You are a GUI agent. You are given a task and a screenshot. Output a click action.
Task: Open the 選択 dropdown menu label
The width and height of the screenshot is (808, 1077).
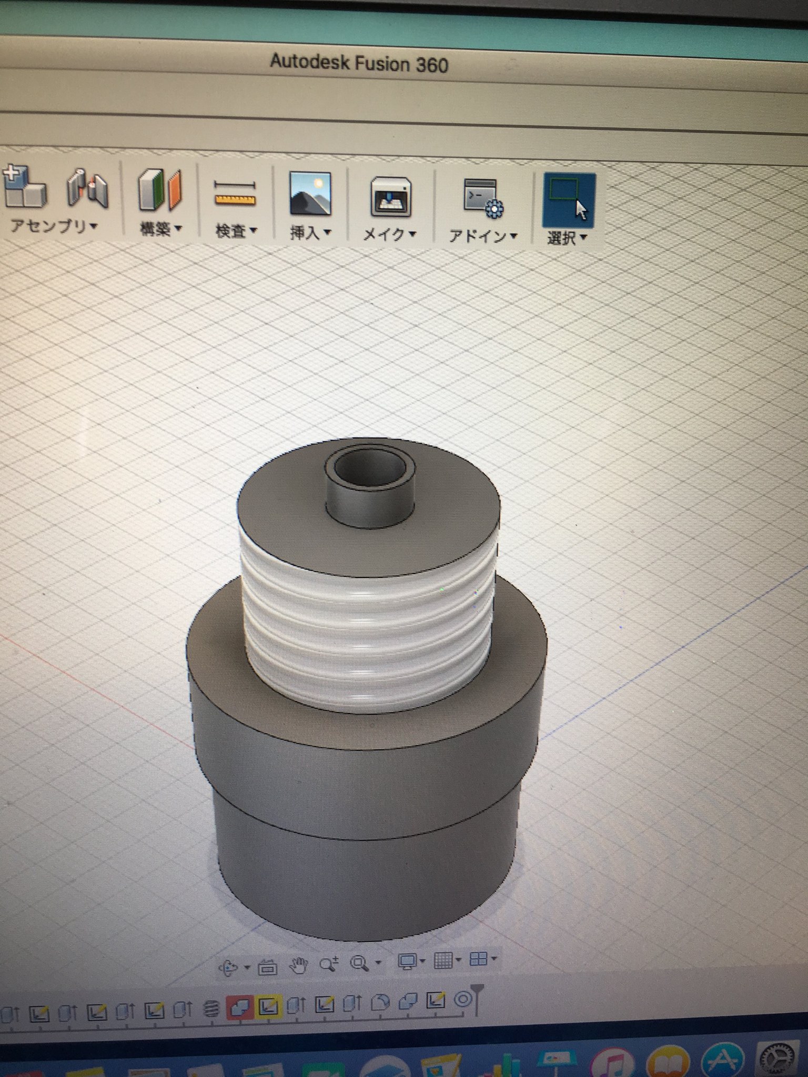coord(567,238)
